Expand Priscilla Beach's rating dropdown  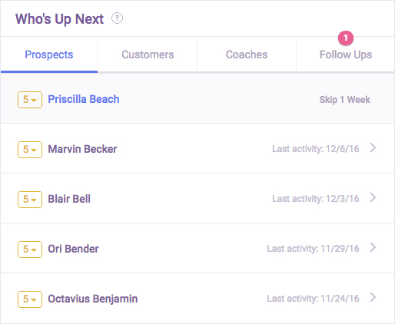(30, 100)
